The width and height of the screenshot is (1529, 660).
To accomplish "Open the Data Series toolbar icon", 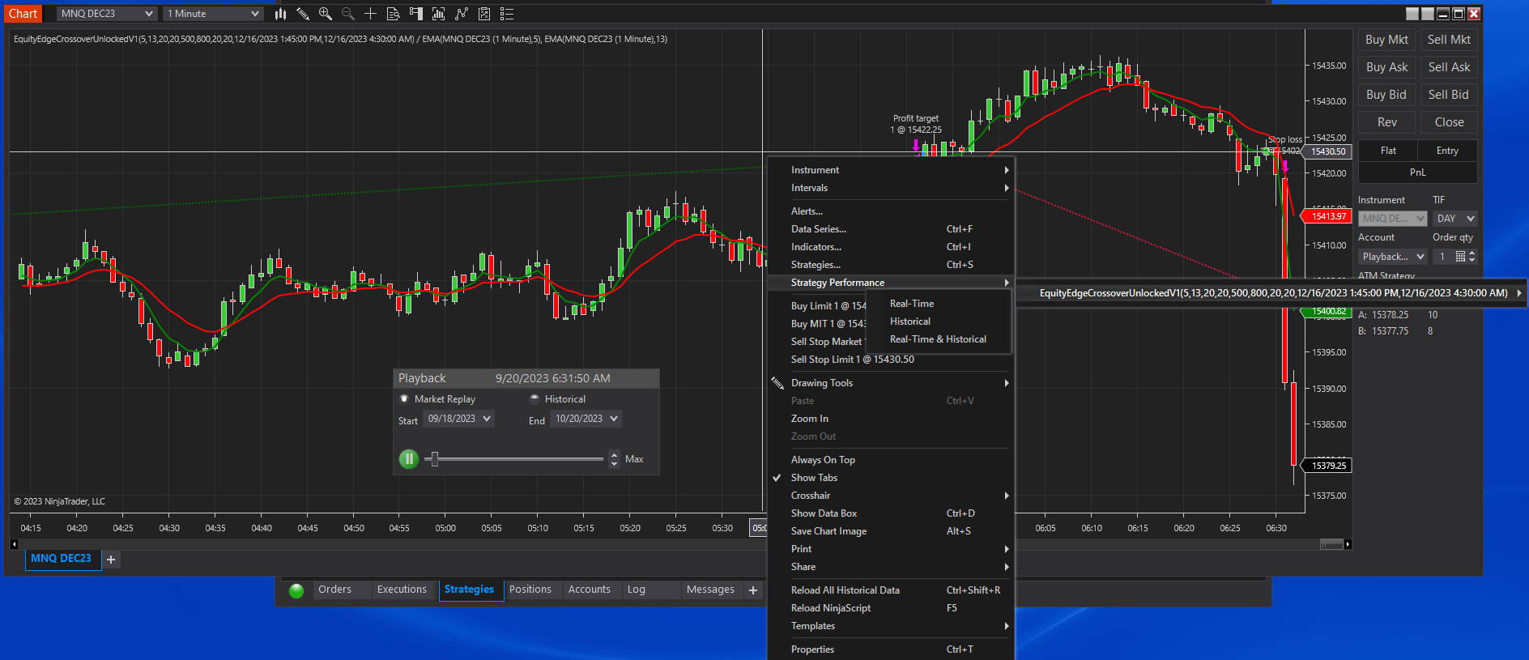I will coord(394,14).
